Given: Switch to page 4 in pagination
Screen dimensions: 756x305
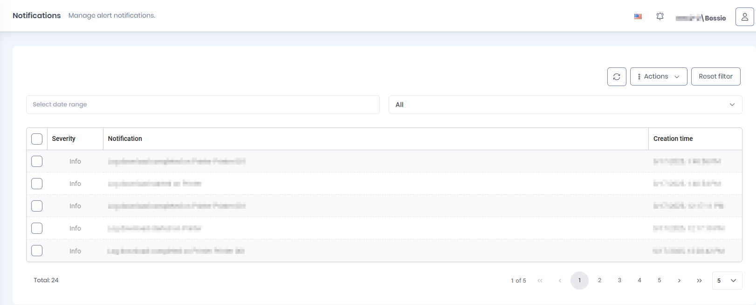Looking at the screenshot, I should point(639,280).
